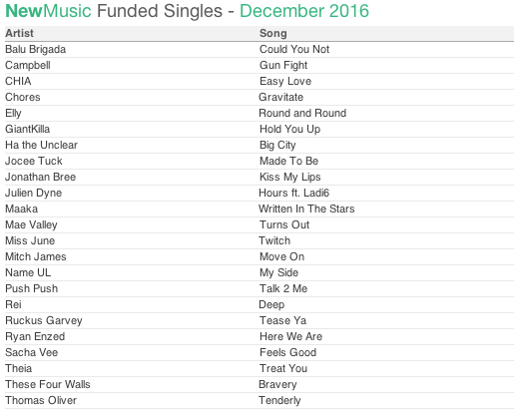
Task: Click the song title Could You Not
Action: [294, 49]
